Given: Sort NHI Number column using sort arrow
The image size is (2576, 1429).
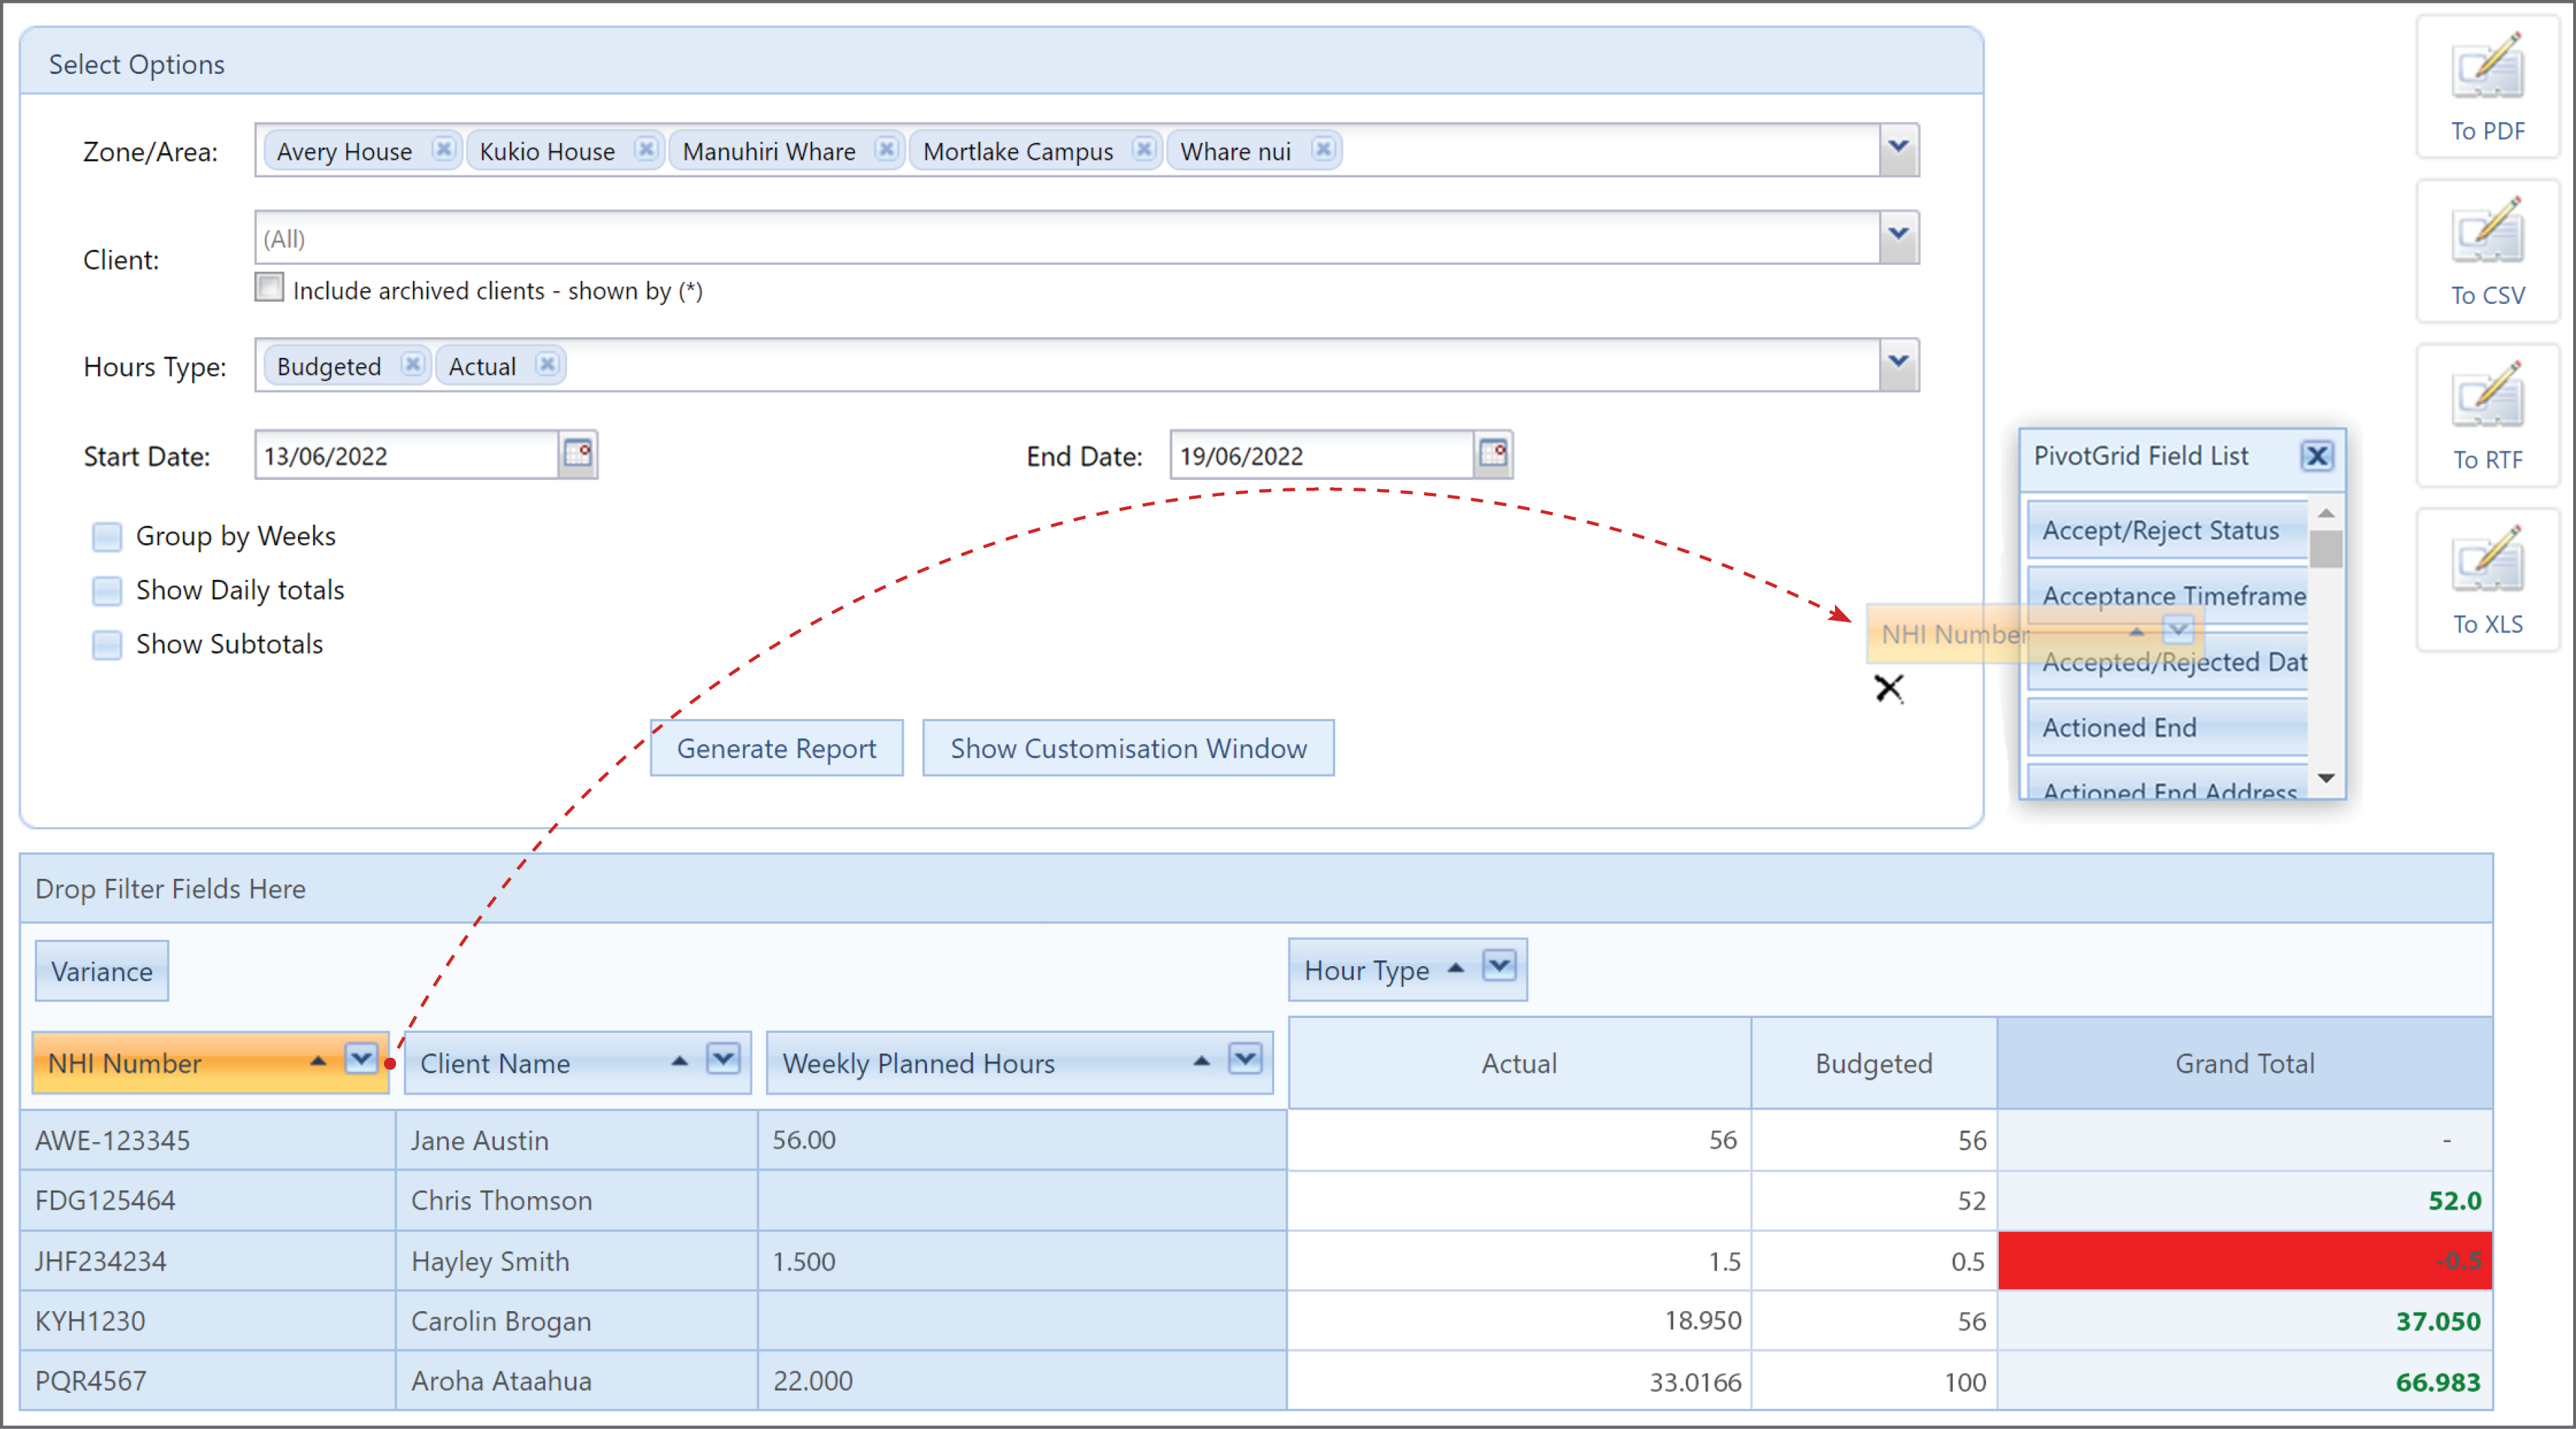Looking at the screenshot, I should click(x=318, y=1061).
